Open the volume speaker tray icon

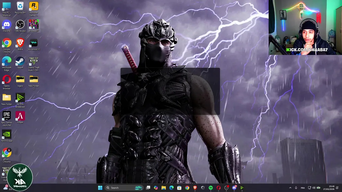tap(314, 188)
